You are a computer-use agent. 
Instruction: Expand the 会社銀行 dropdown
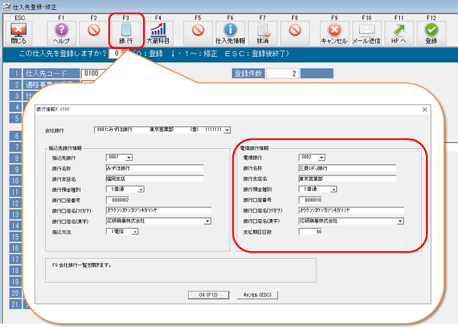(x=227, y=130)
